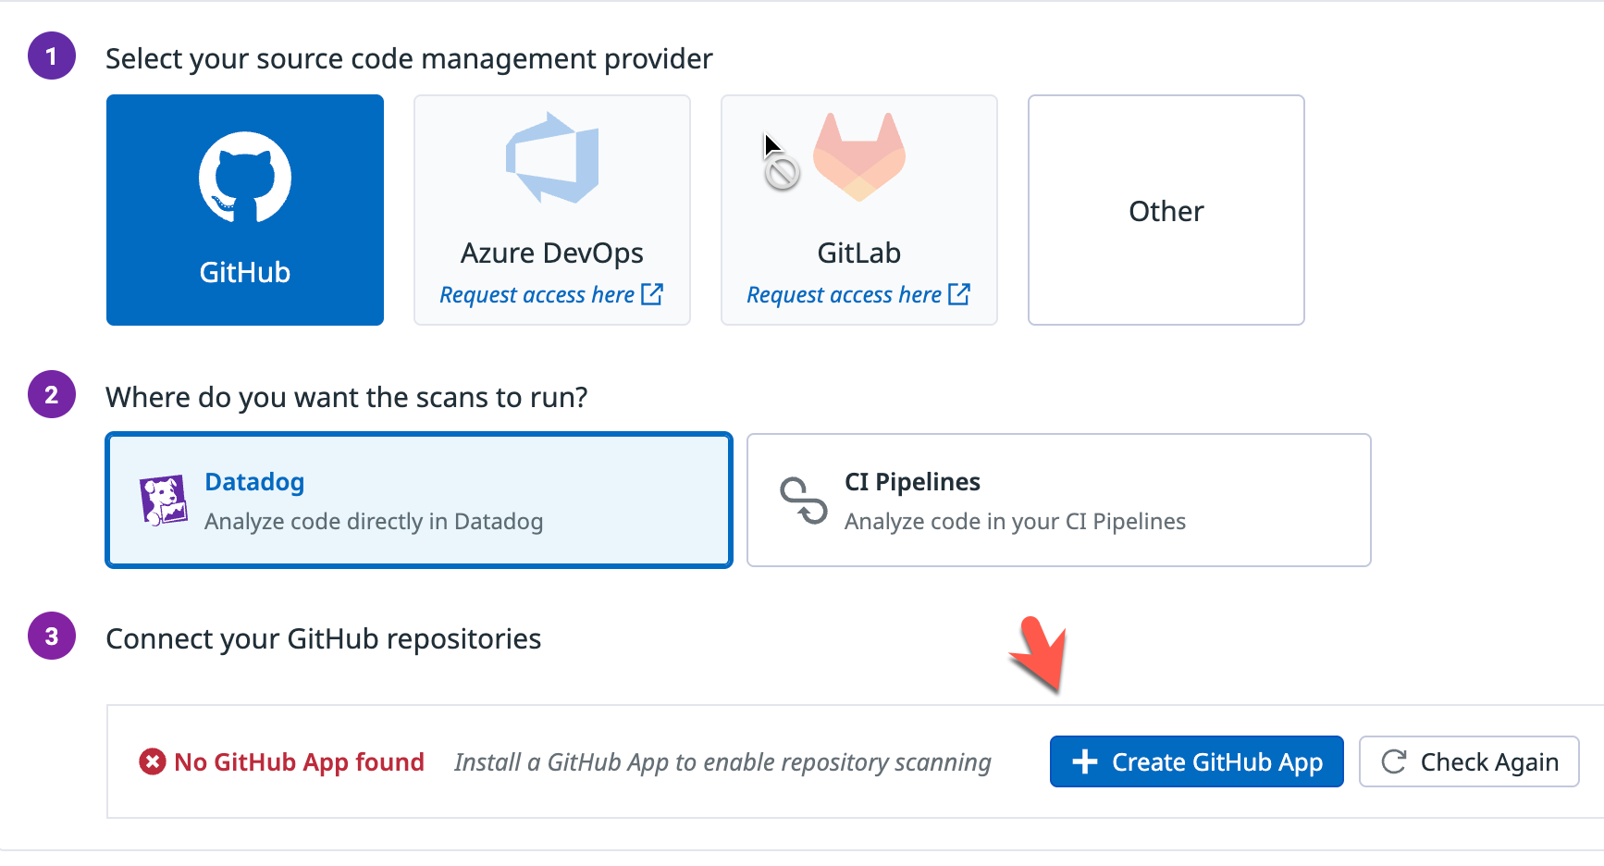Click heading 'Where do you want the scans to run?'
This screenshot has width=1604, height=866.
(347, 397)
